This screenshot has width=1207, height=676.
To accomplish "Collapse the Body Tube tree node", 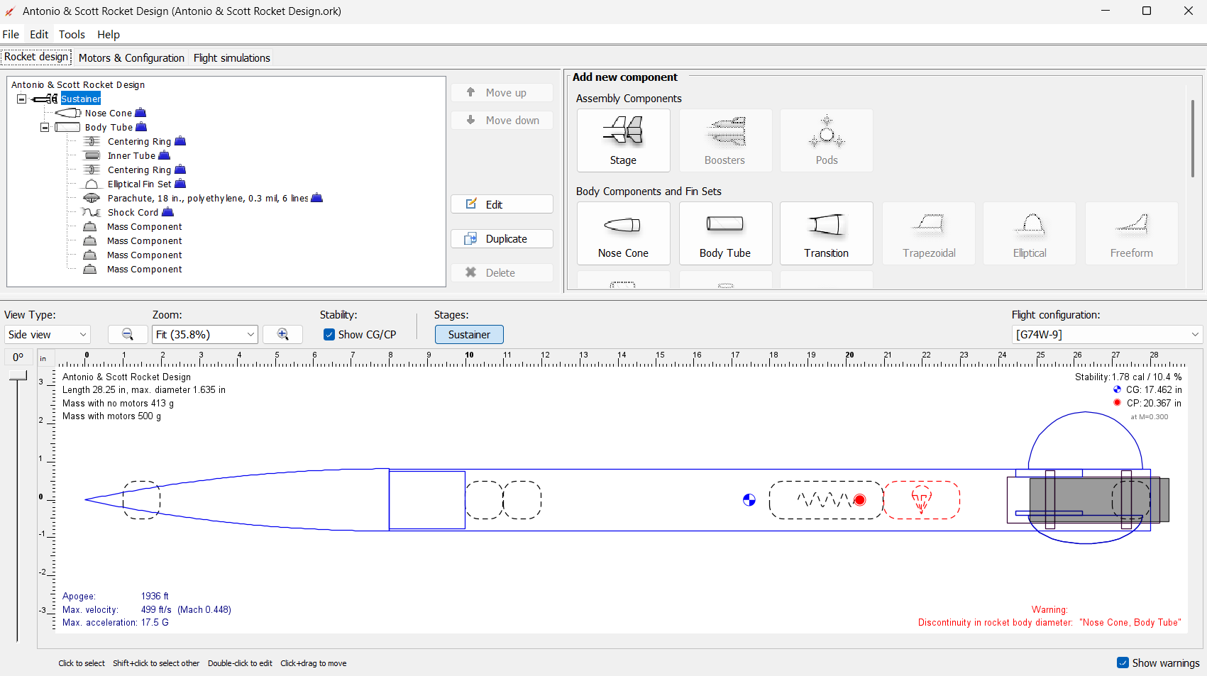I will (45, 128).
